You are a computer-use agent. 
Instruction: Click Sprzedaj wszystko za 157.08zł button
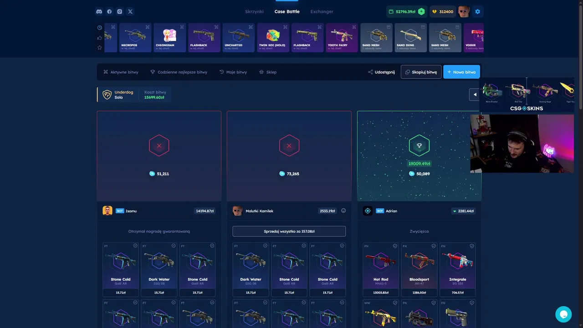click(289, 231)
